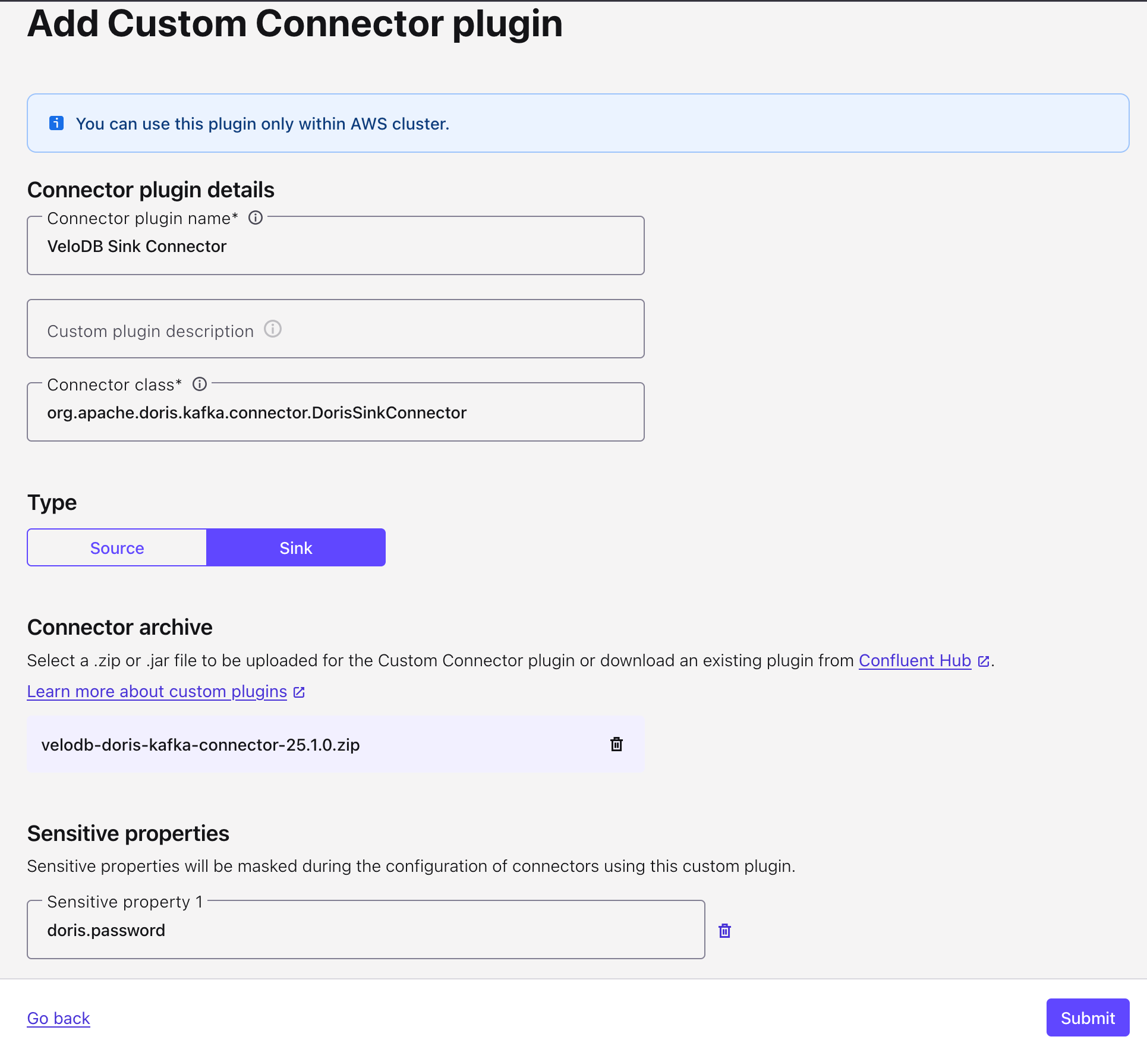This screenshot has height=1046, width=1147.
Task: Click the info icon in the description field
Action: (273, 329)
